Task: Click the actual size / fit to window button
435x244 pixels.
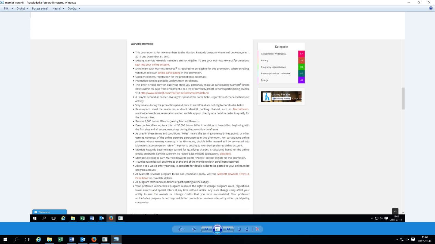Action: click(194, 229)
